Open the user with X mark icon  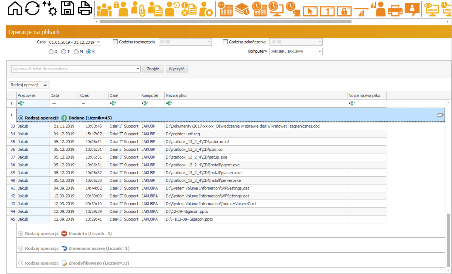[x=206, y=9]
